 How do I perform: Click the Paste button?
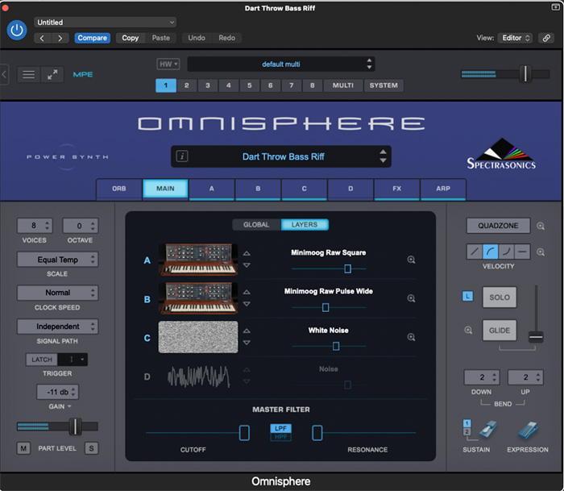161,38
